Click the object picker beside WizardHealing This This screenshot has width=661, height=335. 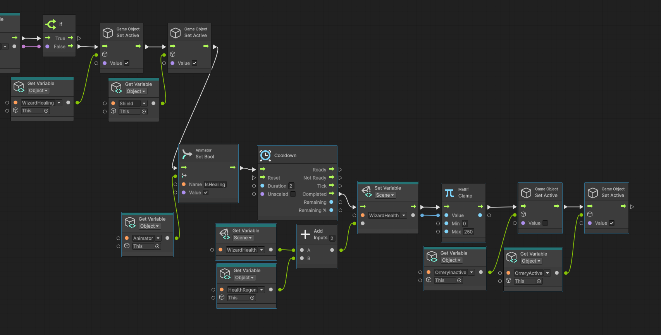click(x=46, y=111)
